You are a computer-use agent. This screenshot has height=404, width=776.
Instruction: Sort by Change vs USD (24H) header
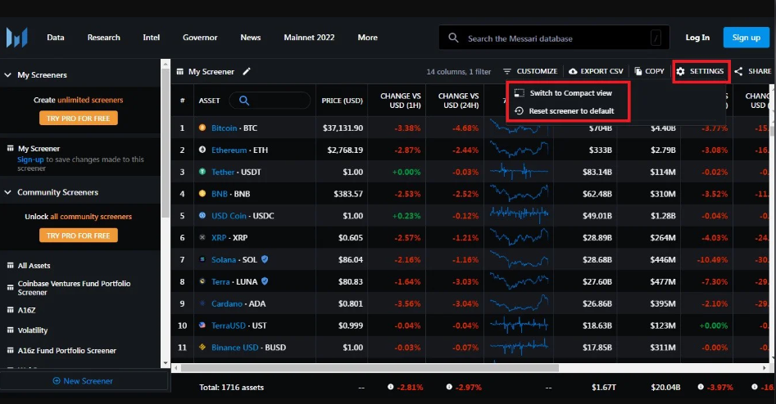[x=458, y=101]
